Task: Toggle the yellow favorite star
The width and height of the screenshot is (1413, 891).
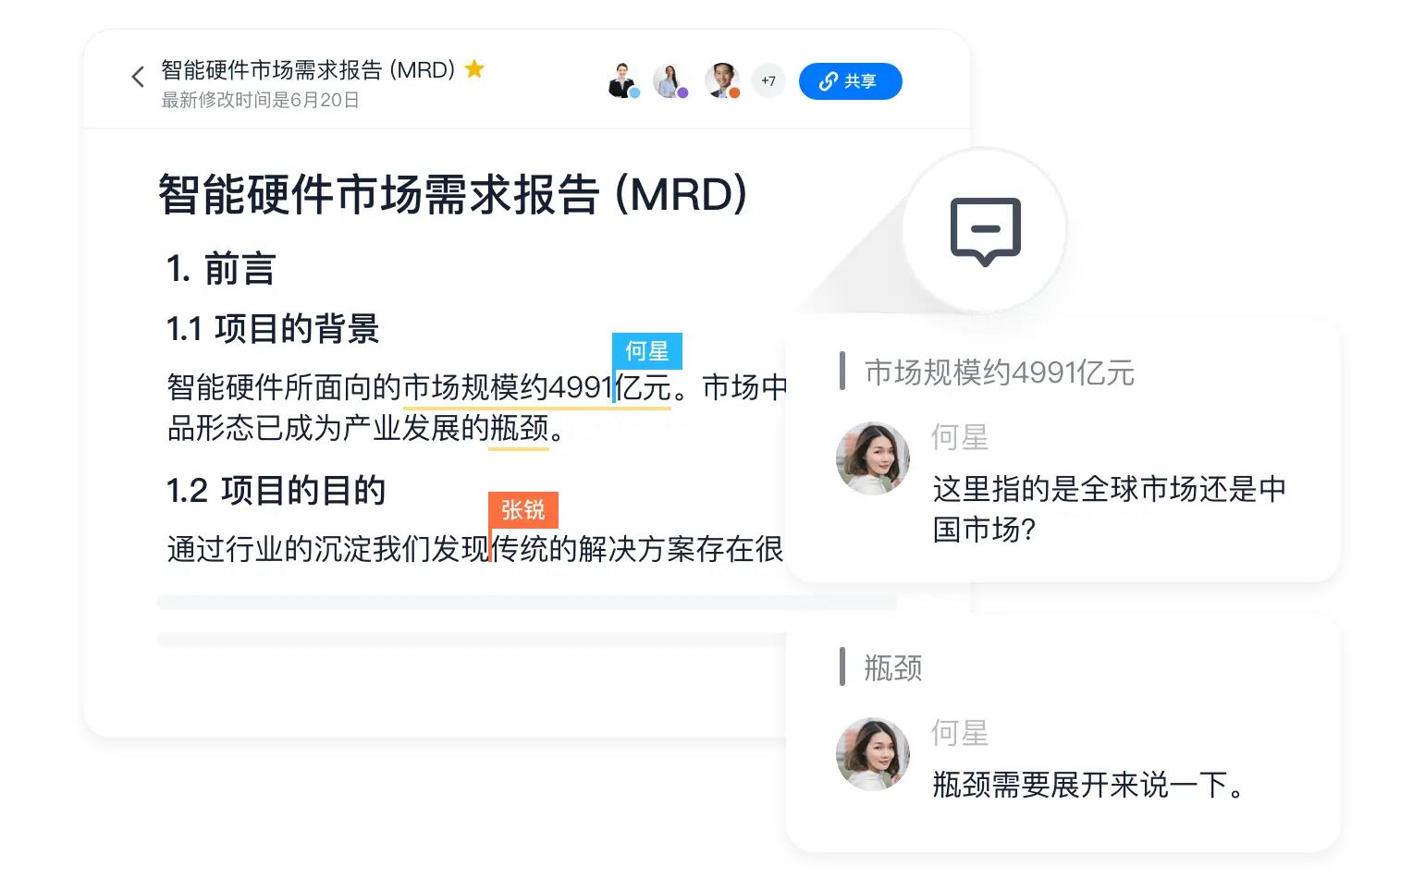Action: (x=474, y=69)
